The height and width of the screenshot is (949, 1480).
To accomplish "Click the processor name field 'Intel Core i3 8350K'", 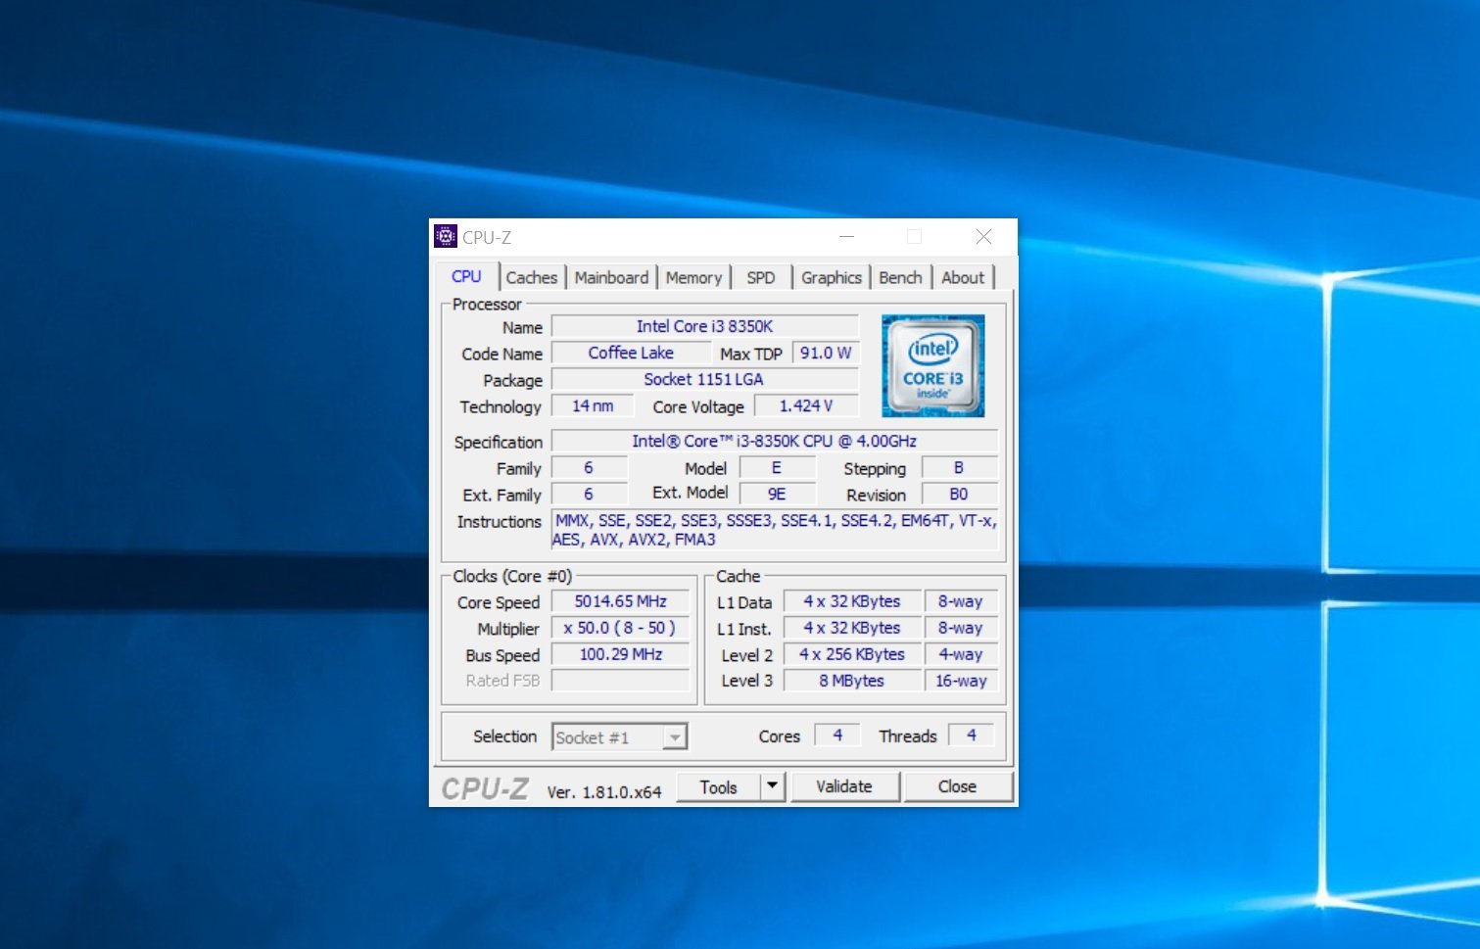I will tap(704, 326).
